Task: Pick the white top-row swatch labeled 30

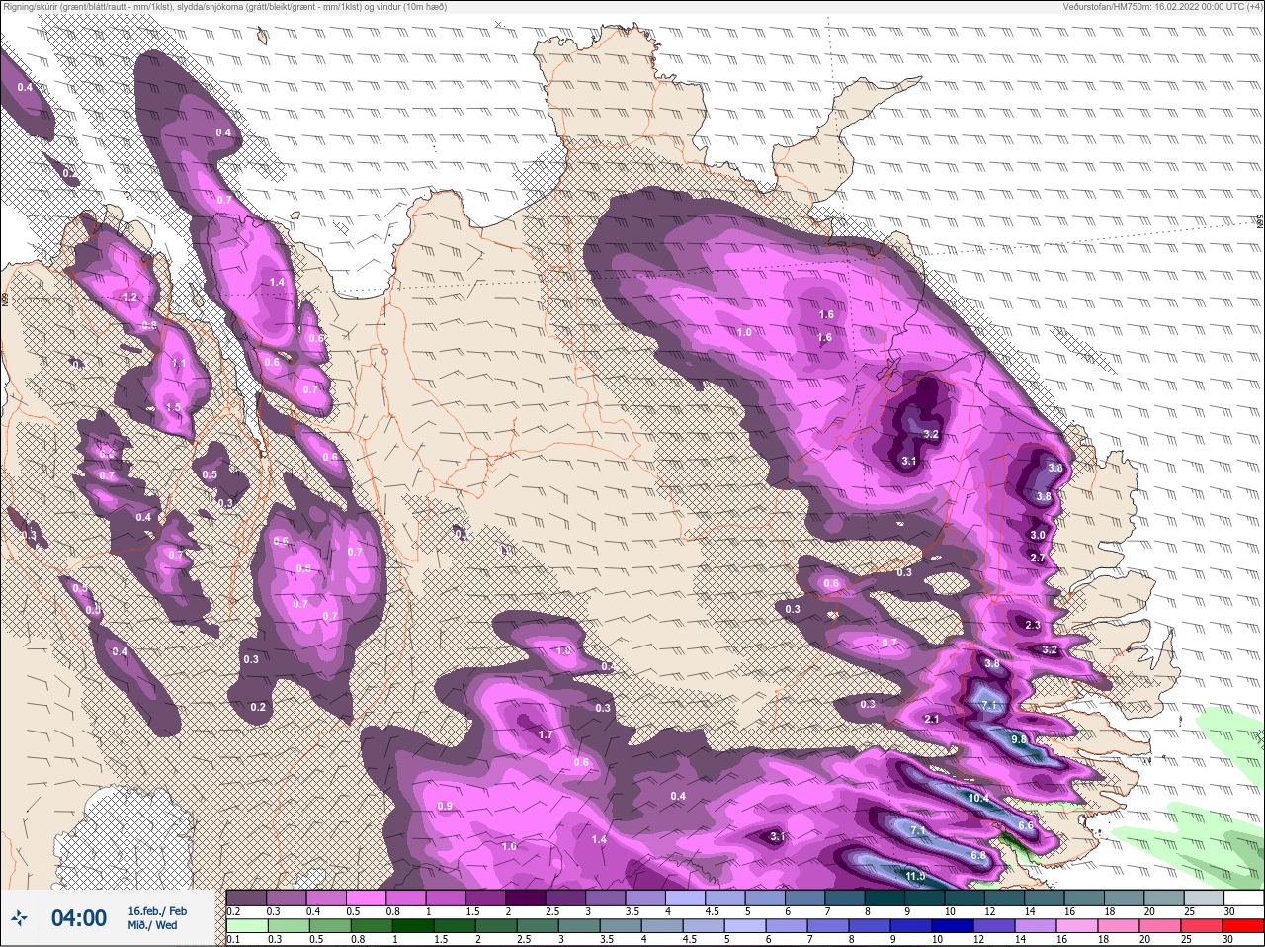Action: pos(1244,898)
